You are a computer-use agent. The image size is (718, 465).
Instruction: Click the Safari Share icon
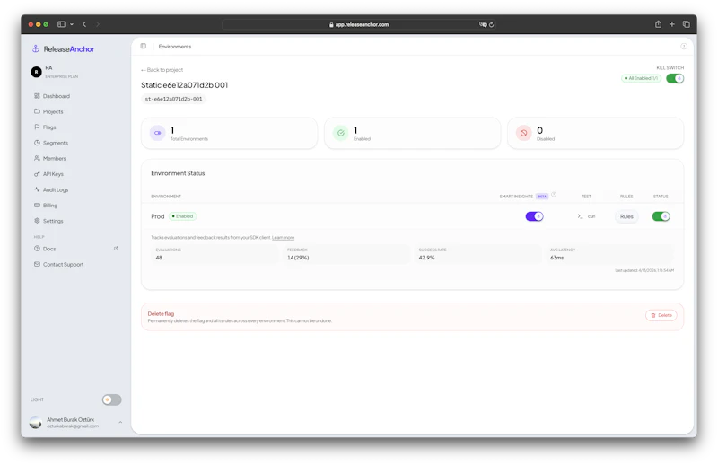[658, 24]
